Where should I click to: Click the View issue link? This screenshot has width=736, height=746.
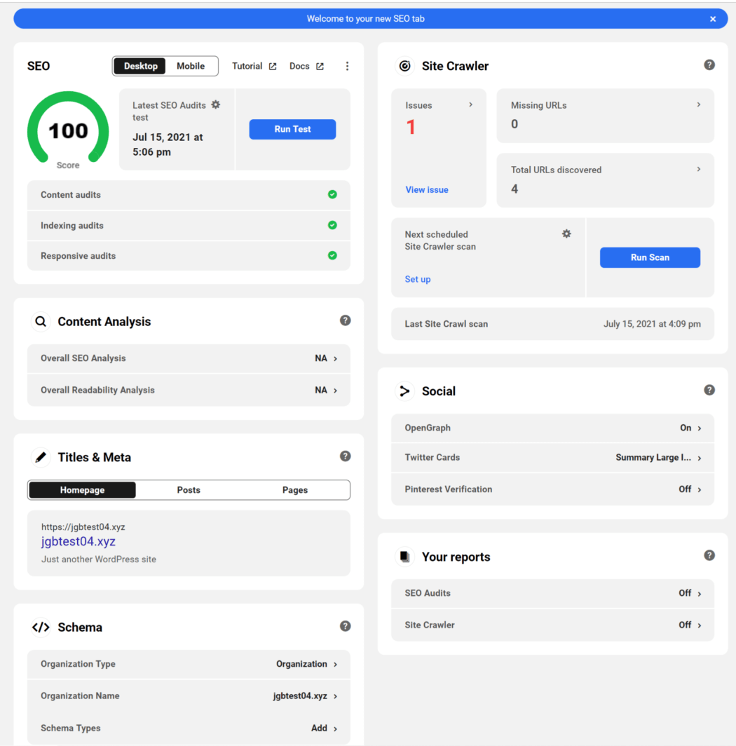427,189
